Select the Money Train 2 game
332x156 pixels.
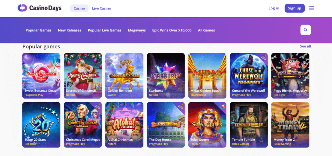pyautogui.click(x=290, y=125)
